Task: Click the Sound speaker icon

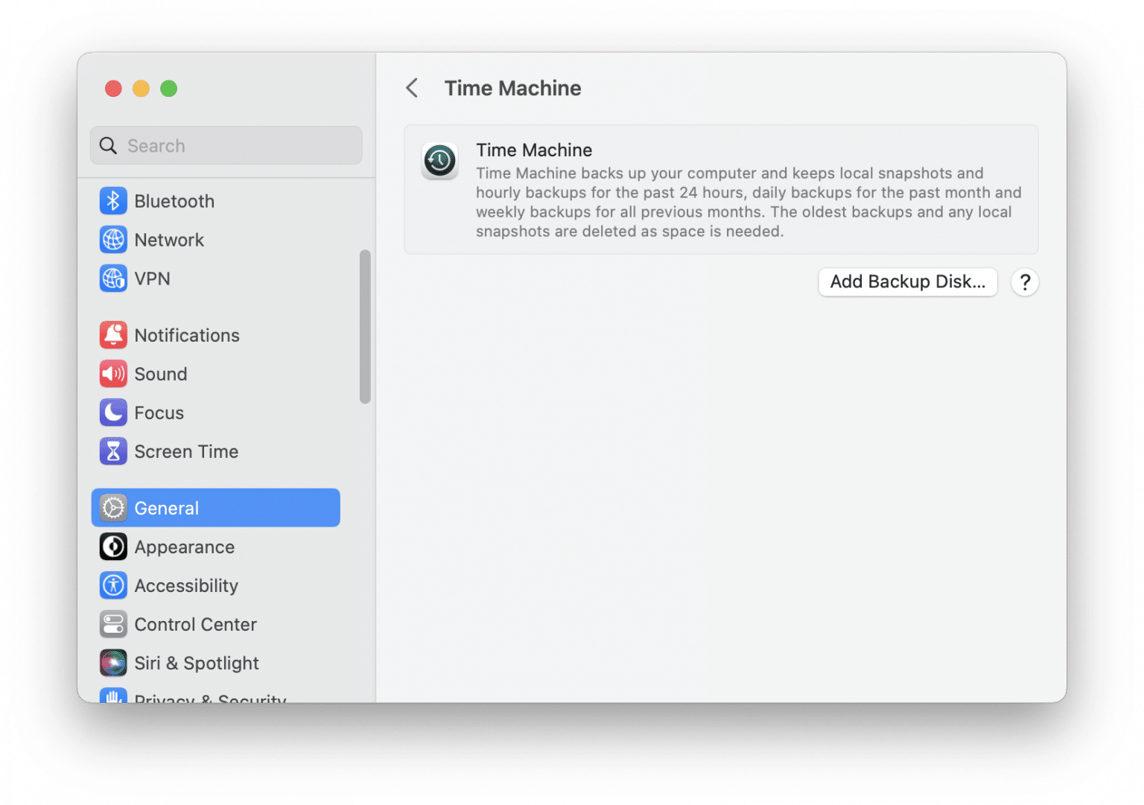Action: 113,374
